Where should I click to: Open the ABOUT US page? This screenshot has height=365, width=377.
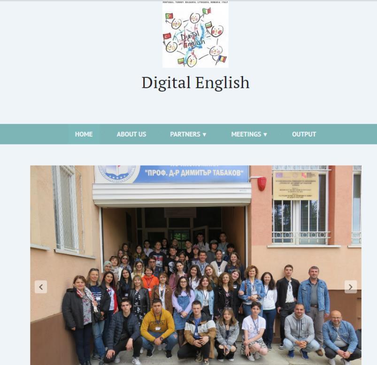tap(131, 134)
